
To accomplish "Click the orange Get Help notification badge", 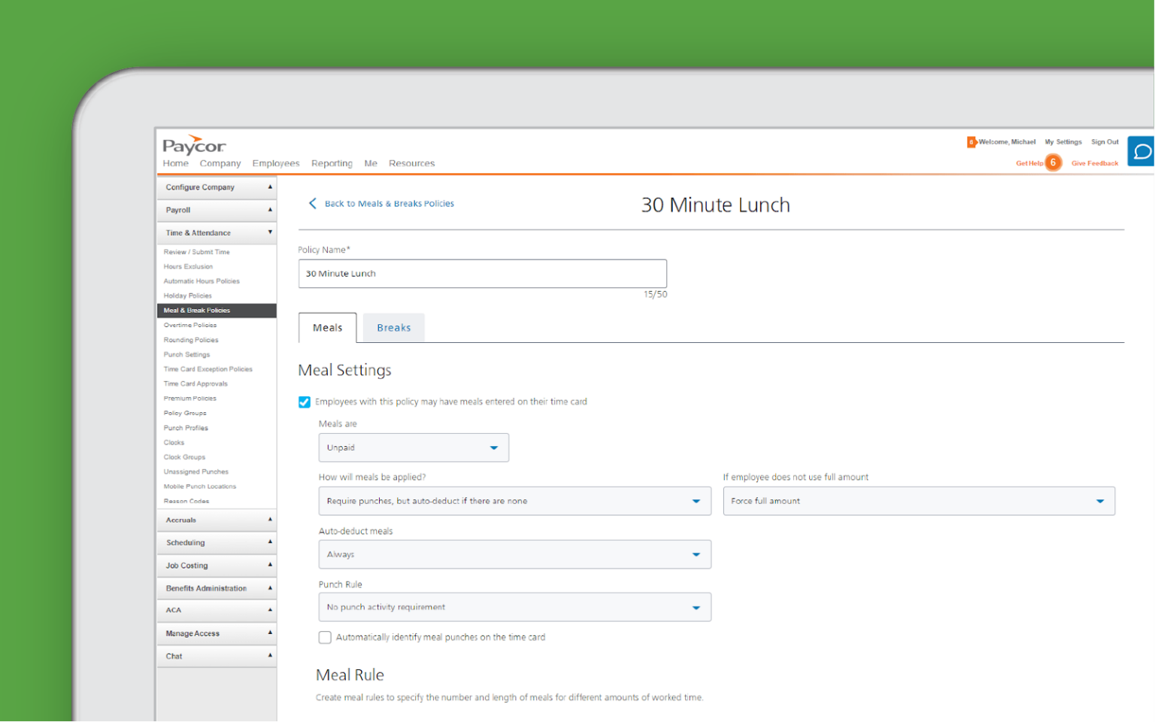I will click(1053, 162).
